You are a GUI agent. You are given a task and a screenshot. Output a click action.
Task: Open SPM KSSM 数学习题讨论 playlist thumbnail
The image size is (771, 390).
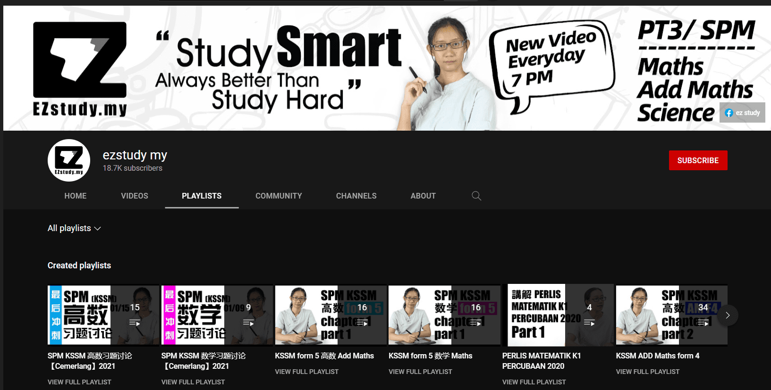tap(217, 315)
